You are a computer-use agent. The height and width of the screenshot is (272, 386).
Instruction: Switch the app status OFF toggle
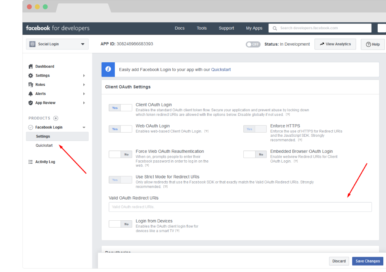pos(253,44)
